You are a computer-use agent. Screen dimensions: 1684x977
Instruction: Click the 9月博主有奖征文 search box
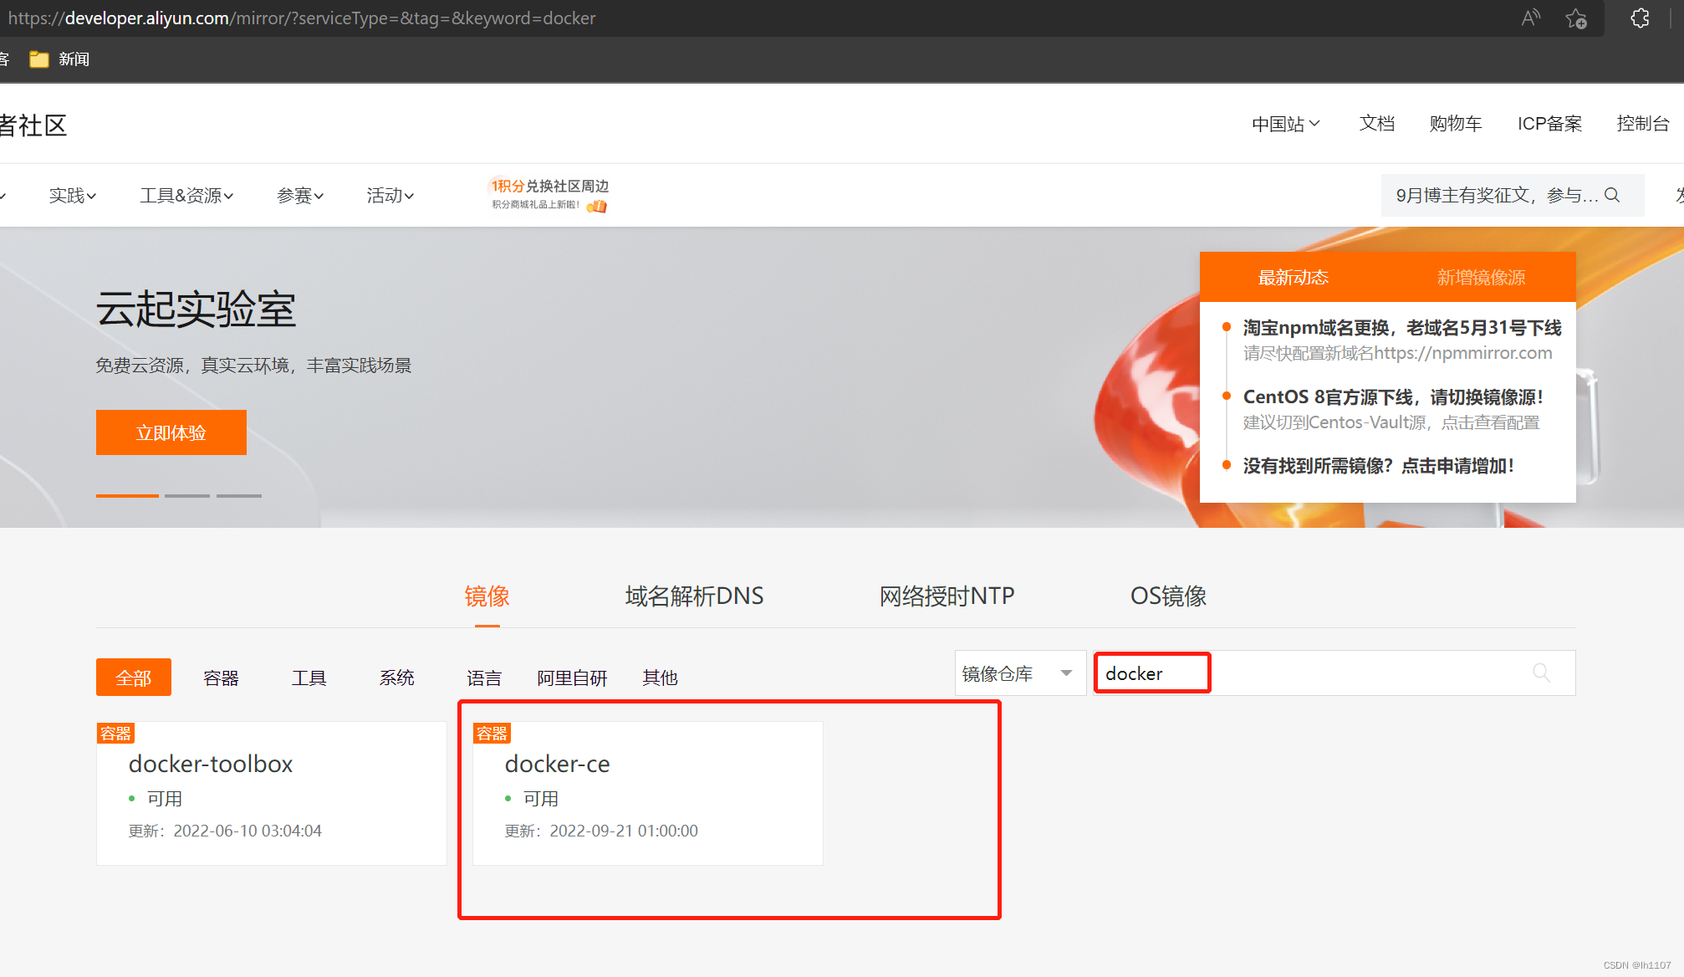tap(1512, 195)
